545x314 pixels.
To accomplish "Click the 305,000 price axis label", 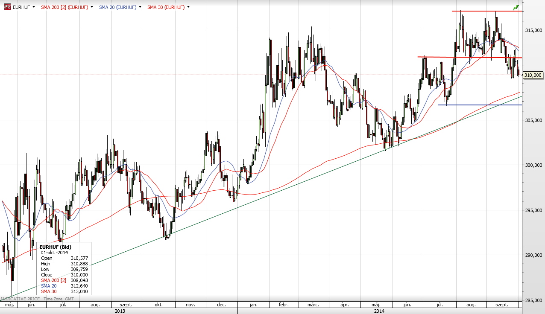I will tap(533, 120).
